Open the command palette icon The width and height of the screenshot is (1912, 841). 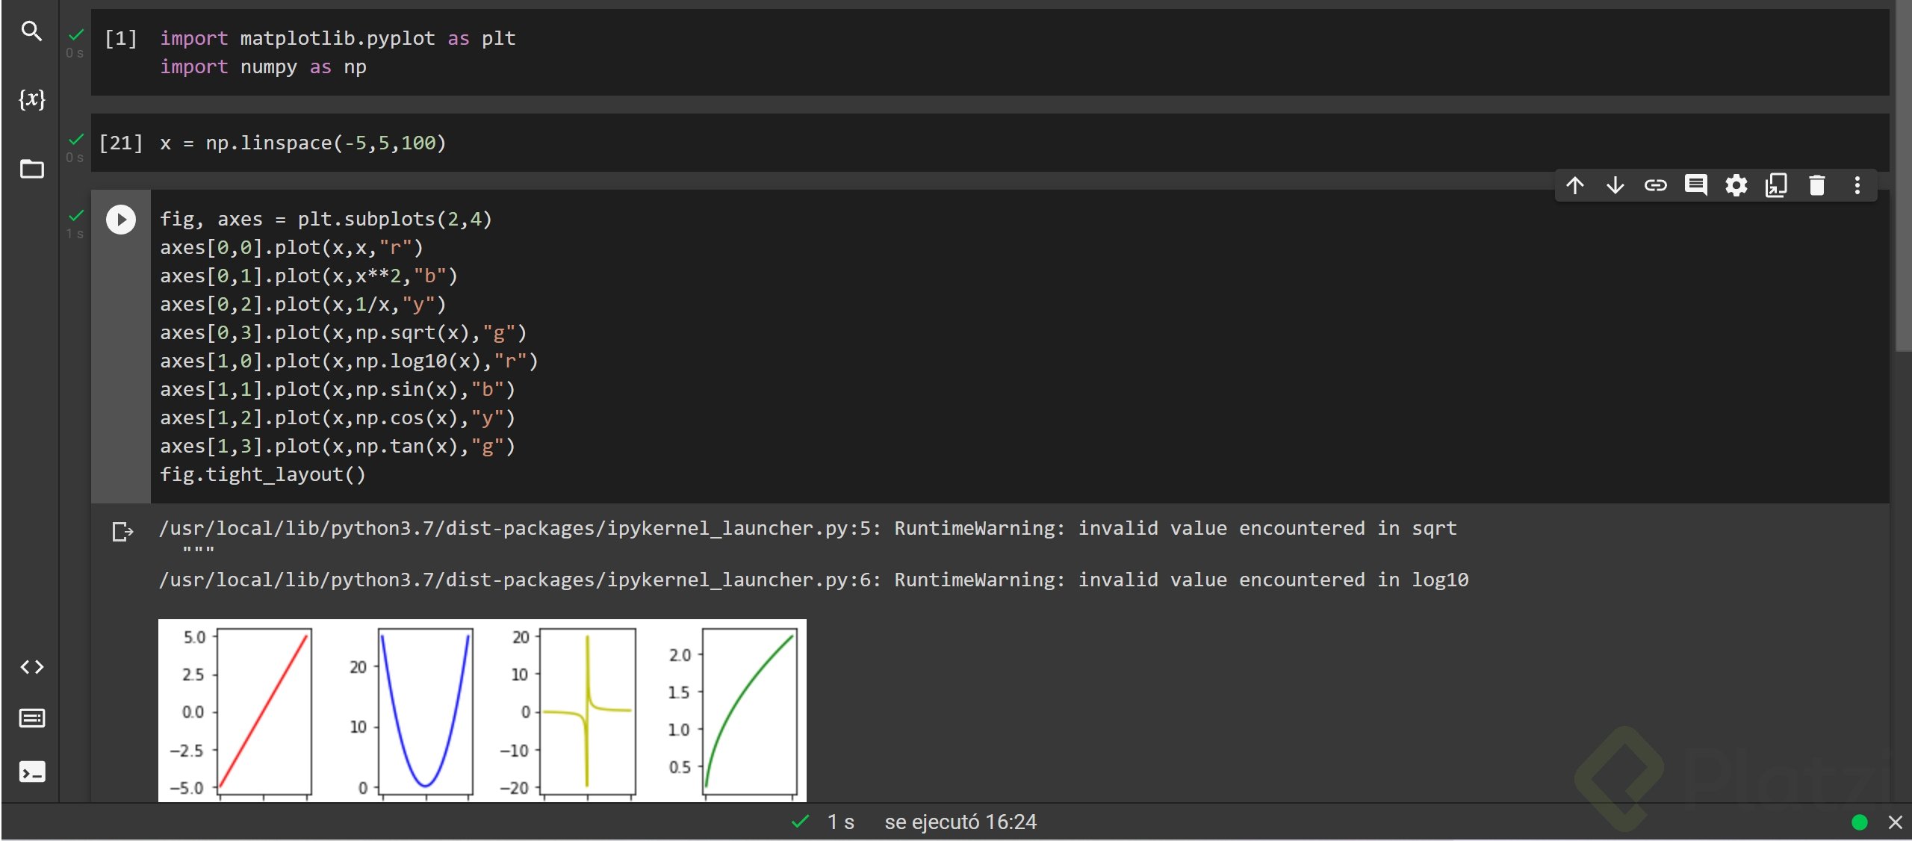(x=31, y=719)
